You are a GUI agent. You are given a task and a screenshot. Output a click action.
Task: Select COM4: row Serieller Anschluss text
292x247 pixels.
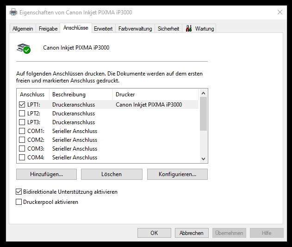coord(75,158)
